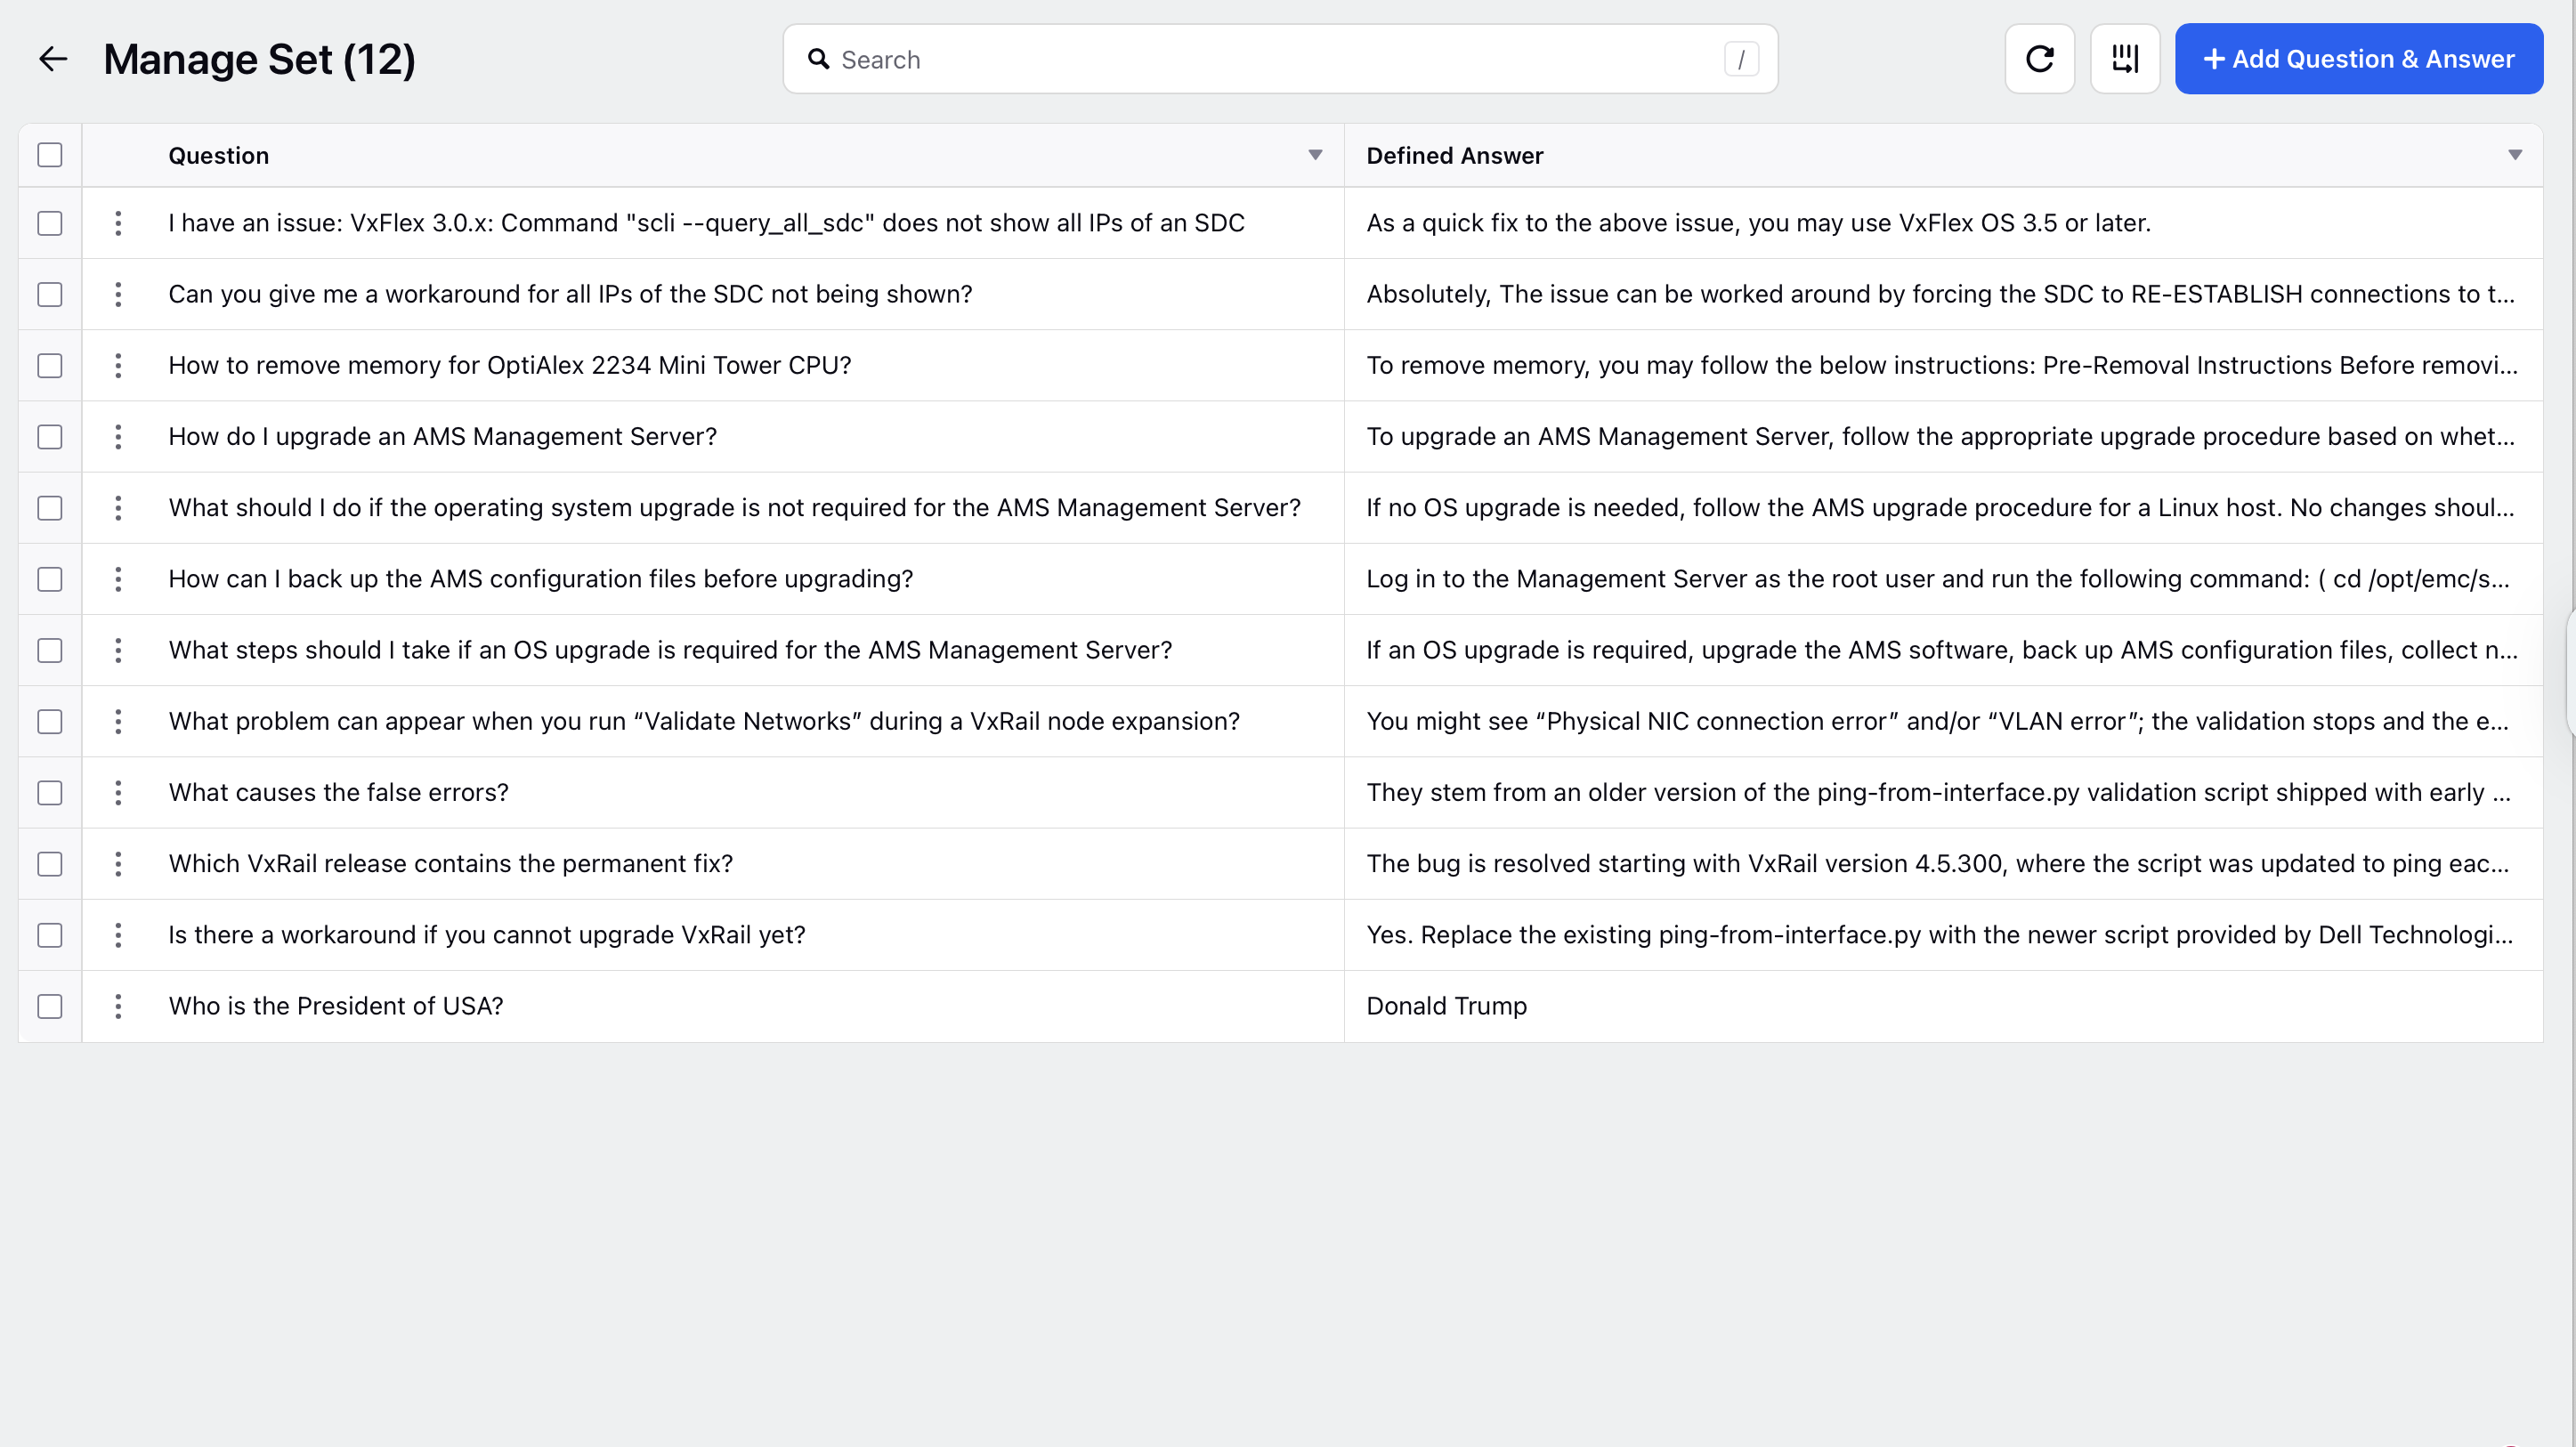Viewport: 2576px width, 1447px height.
Task: Click the Question column header
Action: pos(218,155)
